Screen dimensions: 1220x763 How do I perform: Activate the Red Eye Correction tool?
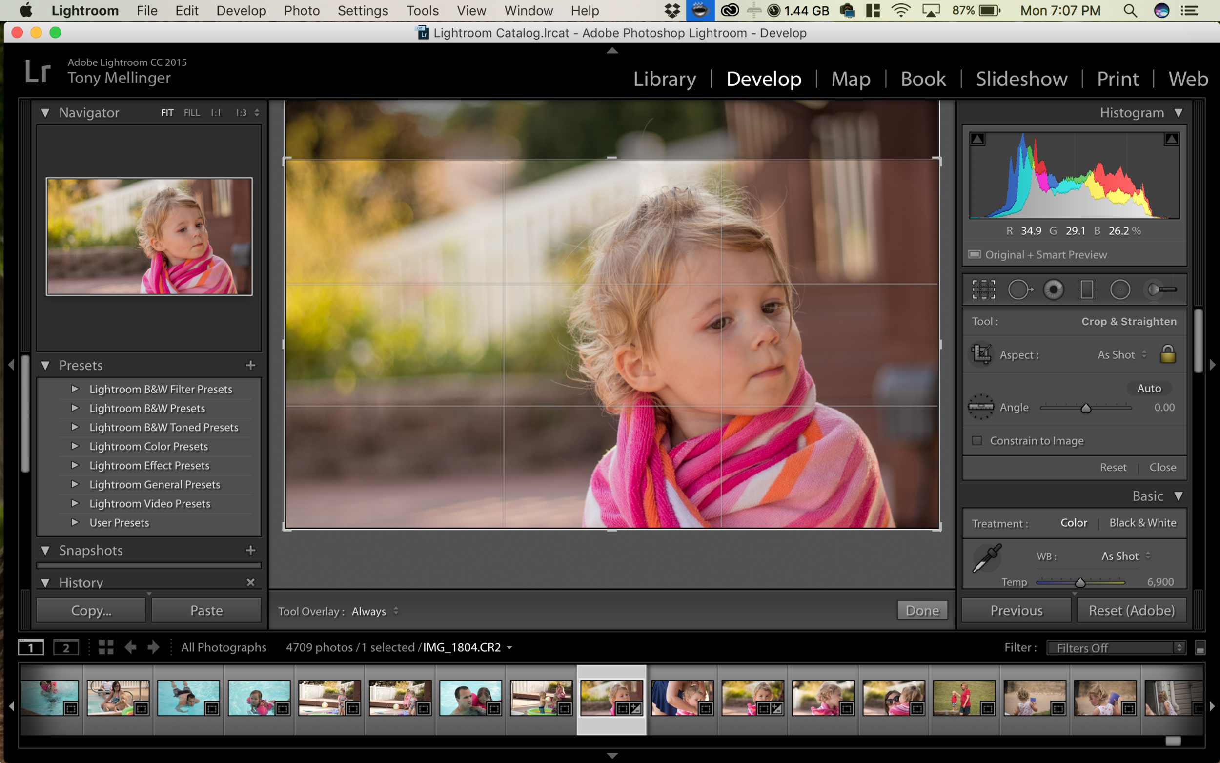point(1053,289)
